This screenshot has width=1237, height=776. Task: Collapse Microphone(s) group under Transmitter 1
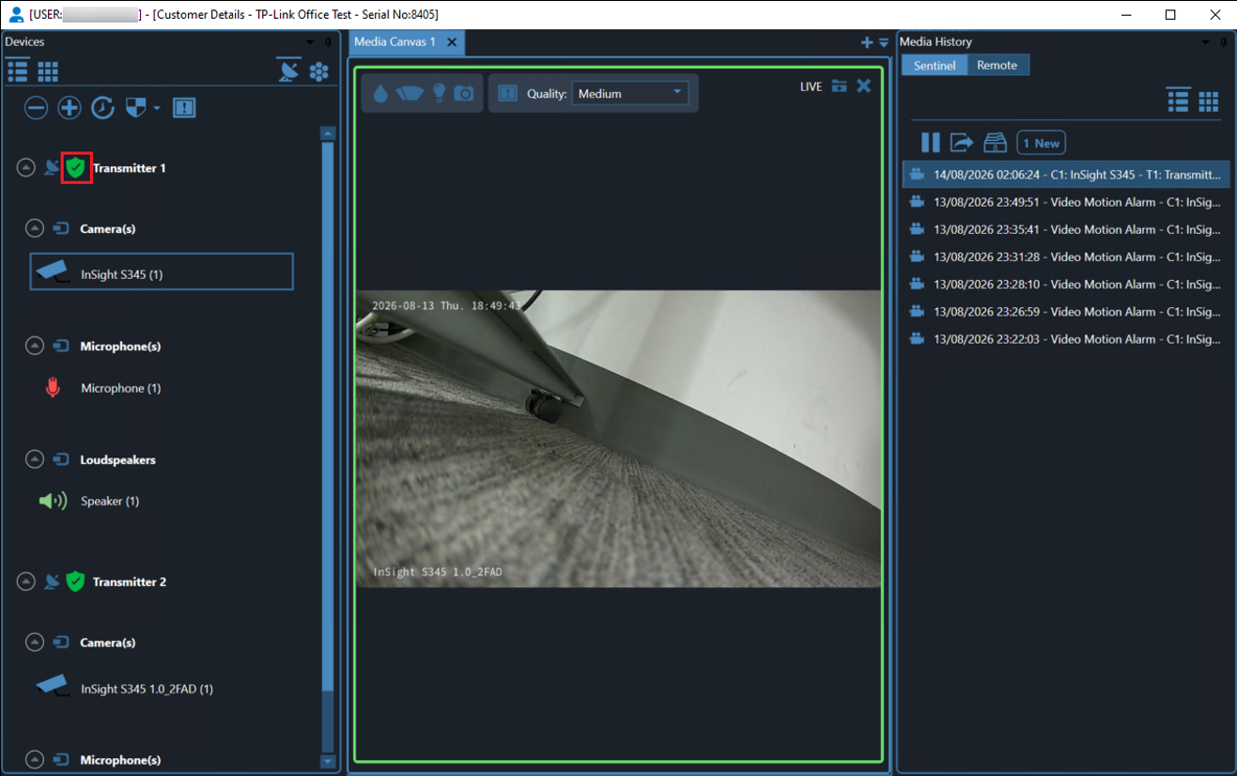pyautogui.click(x=35, y=347)
